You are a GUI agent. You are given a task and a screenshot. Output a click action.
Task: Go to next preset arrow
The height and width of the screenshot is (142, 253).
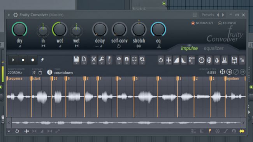[223, 15]
